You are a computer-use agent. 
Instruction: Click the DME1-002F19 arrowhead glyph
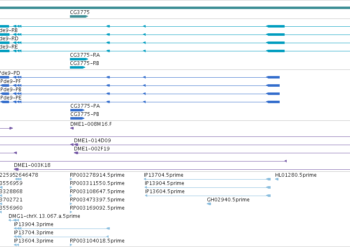click(76, 153)
